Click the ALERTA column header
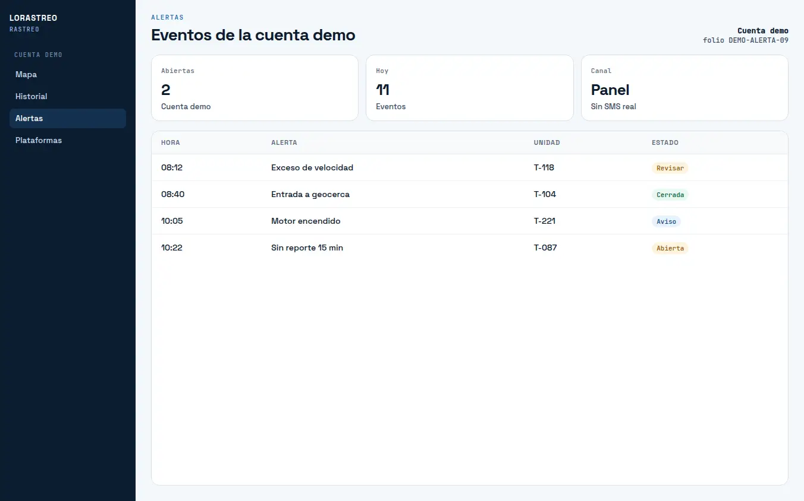 point(284,142)
